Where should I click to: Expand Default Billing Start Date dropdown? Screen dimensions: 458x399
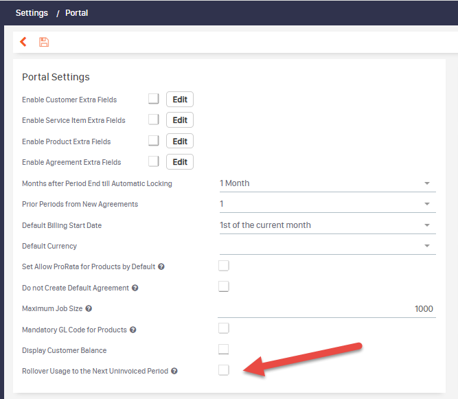pos(328,225)
